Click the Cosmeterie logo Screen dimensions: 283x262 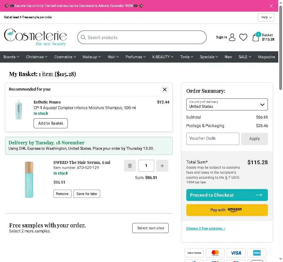(x=35, y=37)
